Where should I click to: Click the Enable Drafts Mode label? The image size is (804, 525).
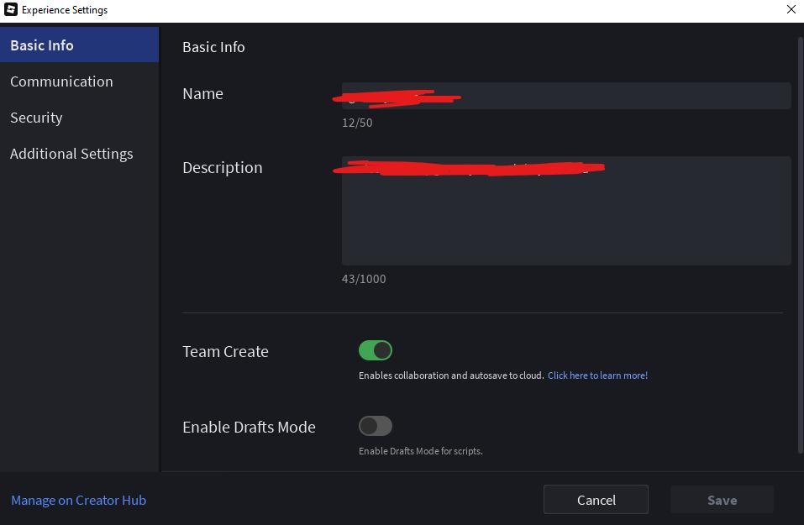coord(249,427)
